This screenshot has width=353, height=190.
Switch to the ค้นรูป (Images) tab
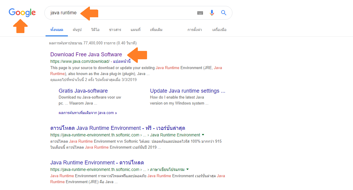(77, 30)
